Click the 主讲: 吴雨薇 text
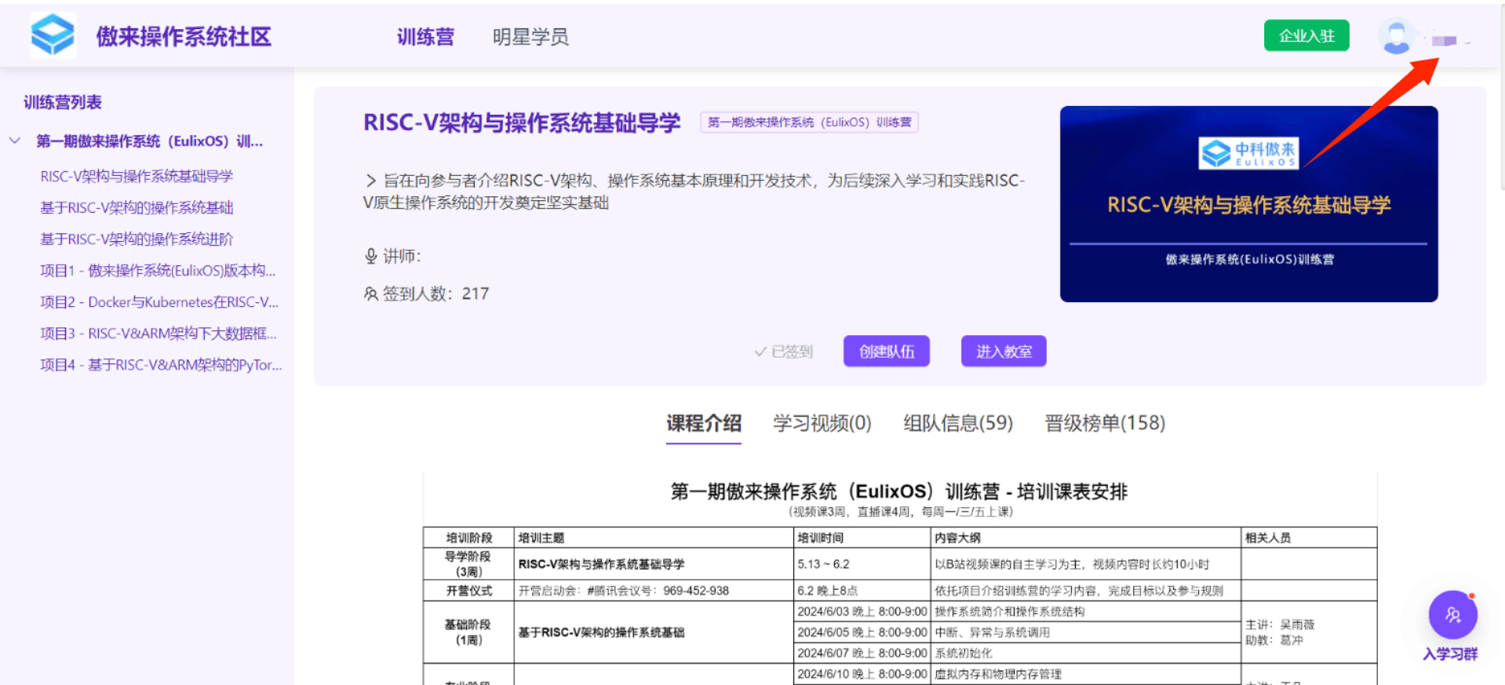Image resolution: width=1505 pixels, height=685 pixels. 1280,625
